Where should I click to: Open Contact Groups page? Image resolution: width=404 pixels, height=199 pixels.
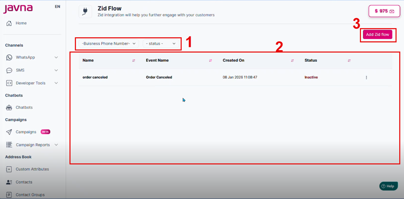[30, 194]
